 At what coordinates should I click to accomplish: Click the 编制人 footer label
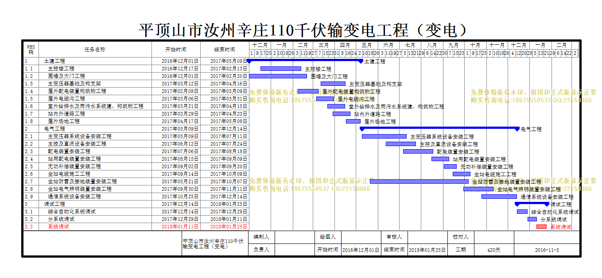(261, 237)
